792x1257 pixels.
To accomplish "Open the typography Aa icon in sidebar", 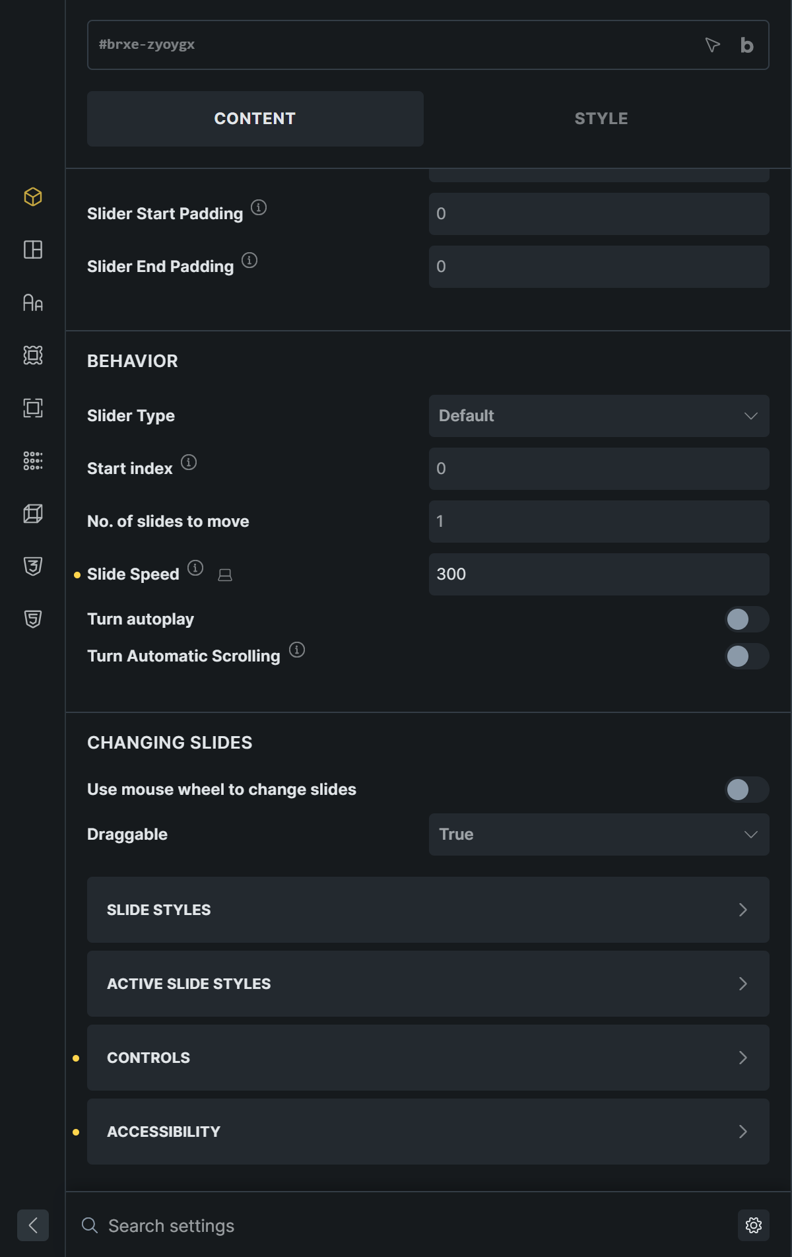I will 33,302.
